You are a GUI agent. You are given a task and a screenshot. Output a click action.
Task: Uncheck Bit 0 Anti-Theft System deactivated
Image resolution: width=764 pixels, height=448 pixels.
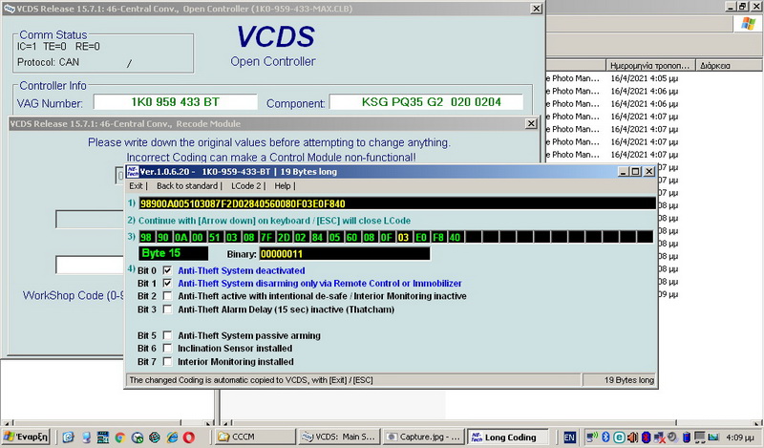pos(167,270)
